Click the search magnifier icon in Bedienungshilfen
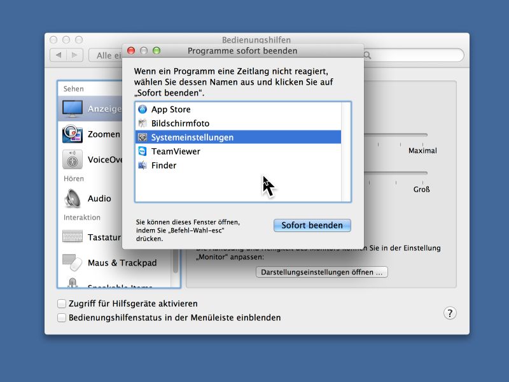The image size is (509, 382). click(368, 55)
